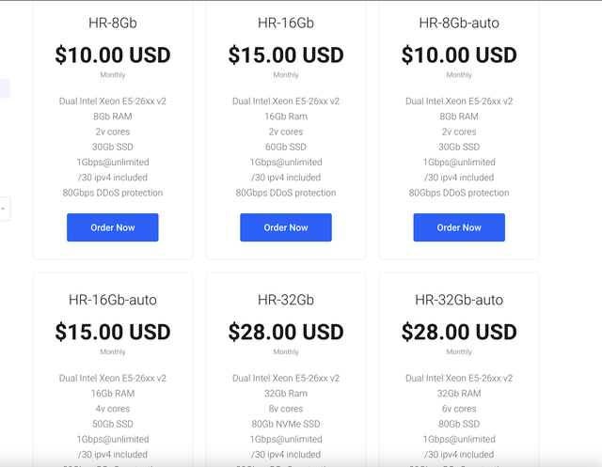Click 6v cores in the HR-32Gb-auto card
Image resolution: width=602 pixels, height=467 pixels.
[458, 409]
